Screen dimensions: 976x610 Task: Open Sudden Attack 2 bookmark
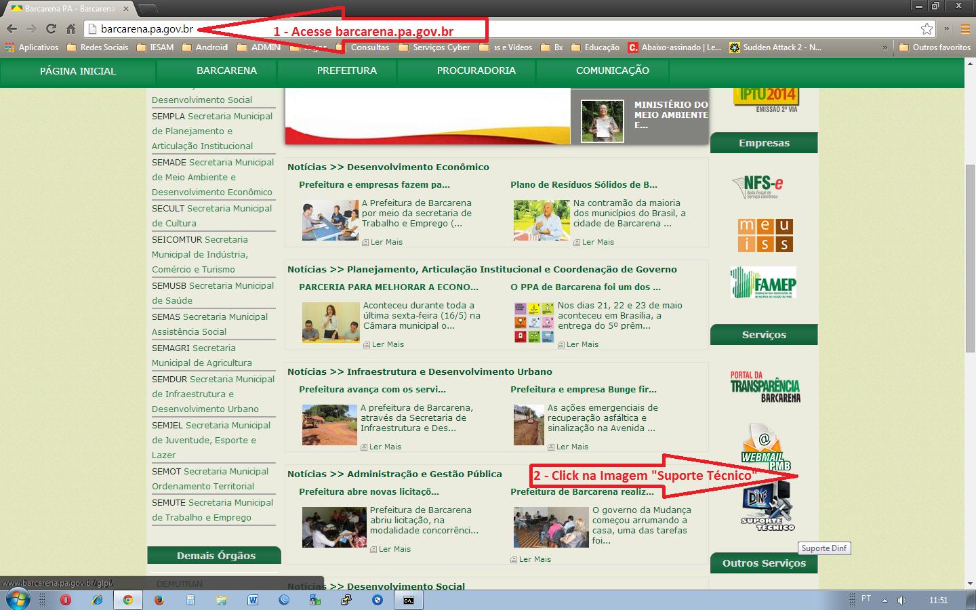click(x=775, y=47)
